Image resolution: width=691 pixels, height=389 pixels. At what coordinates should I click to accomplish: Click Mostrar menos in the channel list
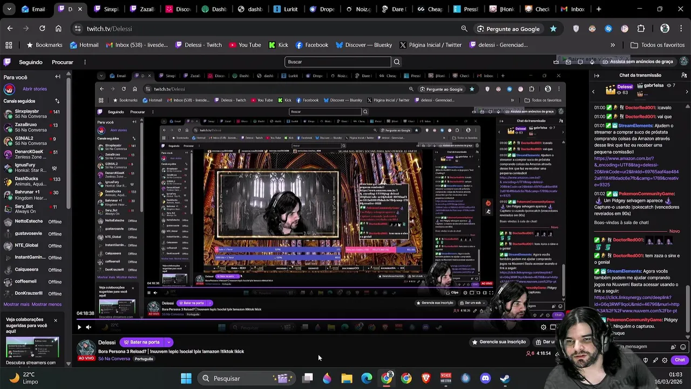point(46,305)
